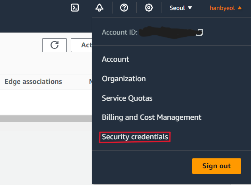Open the notifications bell

[x=99, y=8]
